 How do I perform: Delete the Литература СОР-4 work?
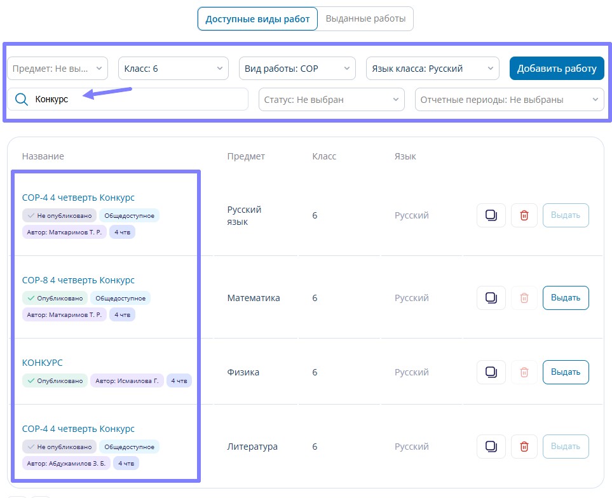[524, 447]
